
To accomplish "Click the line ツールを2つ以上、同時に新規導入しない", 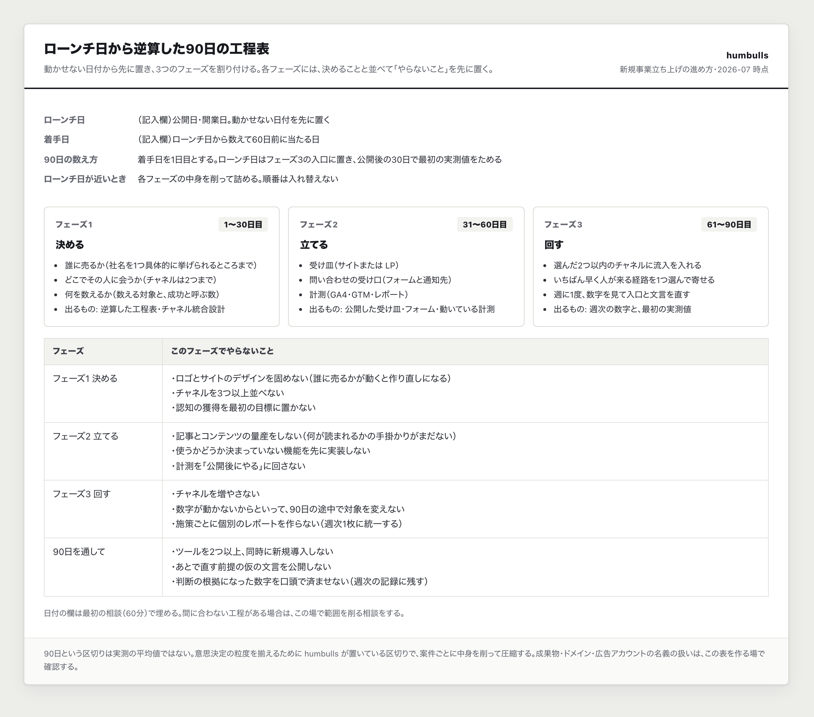I will (x=252, y=552).
